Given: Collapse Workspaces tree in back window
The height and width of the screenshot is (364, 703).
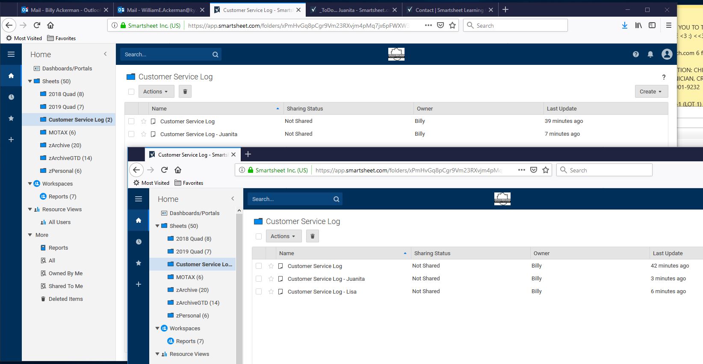Looking at the screenshot, I should [x=30, y=183].
